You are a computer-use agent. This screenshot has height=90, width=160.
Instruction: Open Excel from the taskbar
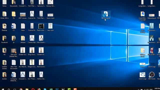point(51,89)
